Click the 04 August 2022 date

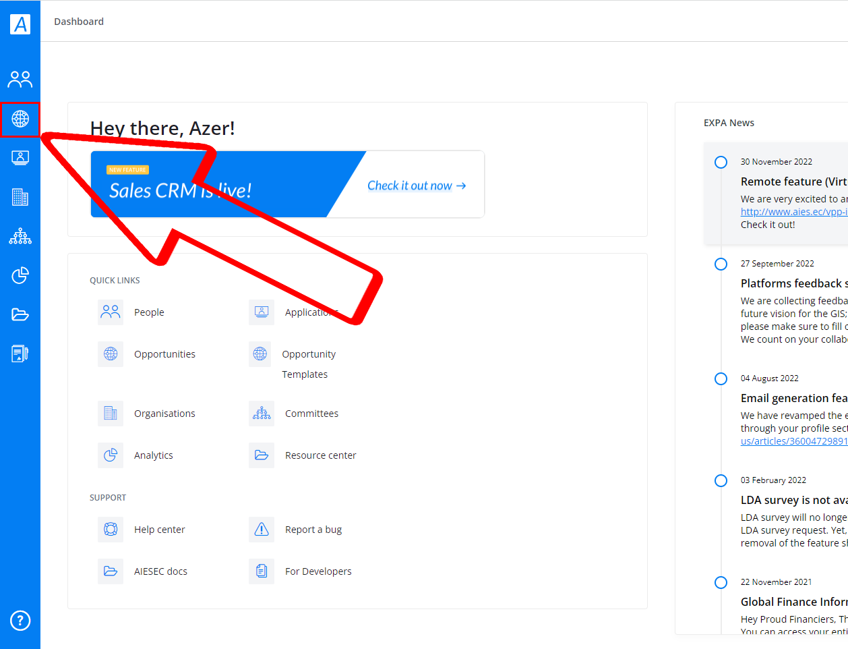770,378
